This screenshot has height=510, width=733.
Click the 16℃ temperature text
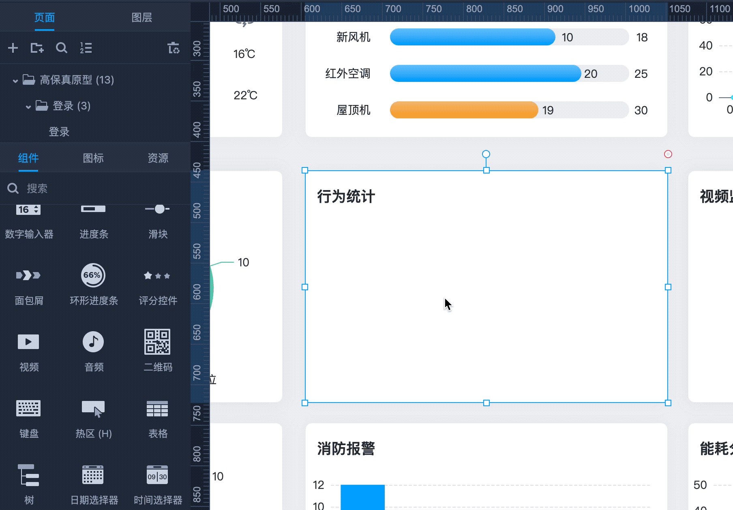click(244, 54)
